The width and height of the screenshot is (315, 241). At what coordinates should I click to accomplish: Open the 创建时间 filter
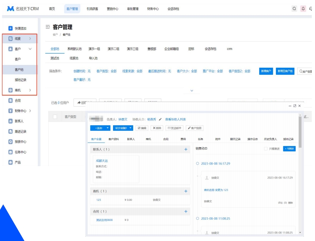pyautogui.click(x=82, y=71)
